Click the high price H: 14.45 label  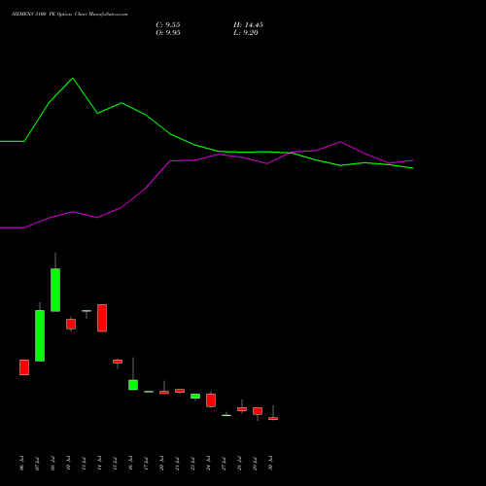pyautogui.click(x=248, y=25)
